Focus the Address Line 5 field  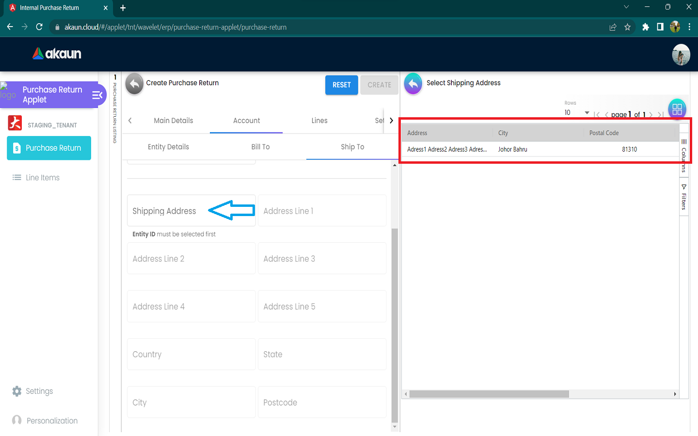pyautogui.click(x=322, y=307)
